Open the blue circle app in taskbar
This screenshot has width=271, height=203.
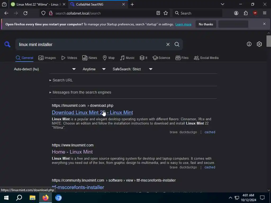[x=58, y=198]
